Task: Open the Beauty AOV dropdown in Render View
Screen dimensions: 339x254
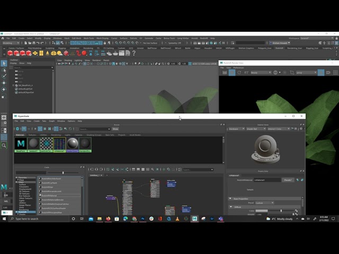Action: coord(261,72)
